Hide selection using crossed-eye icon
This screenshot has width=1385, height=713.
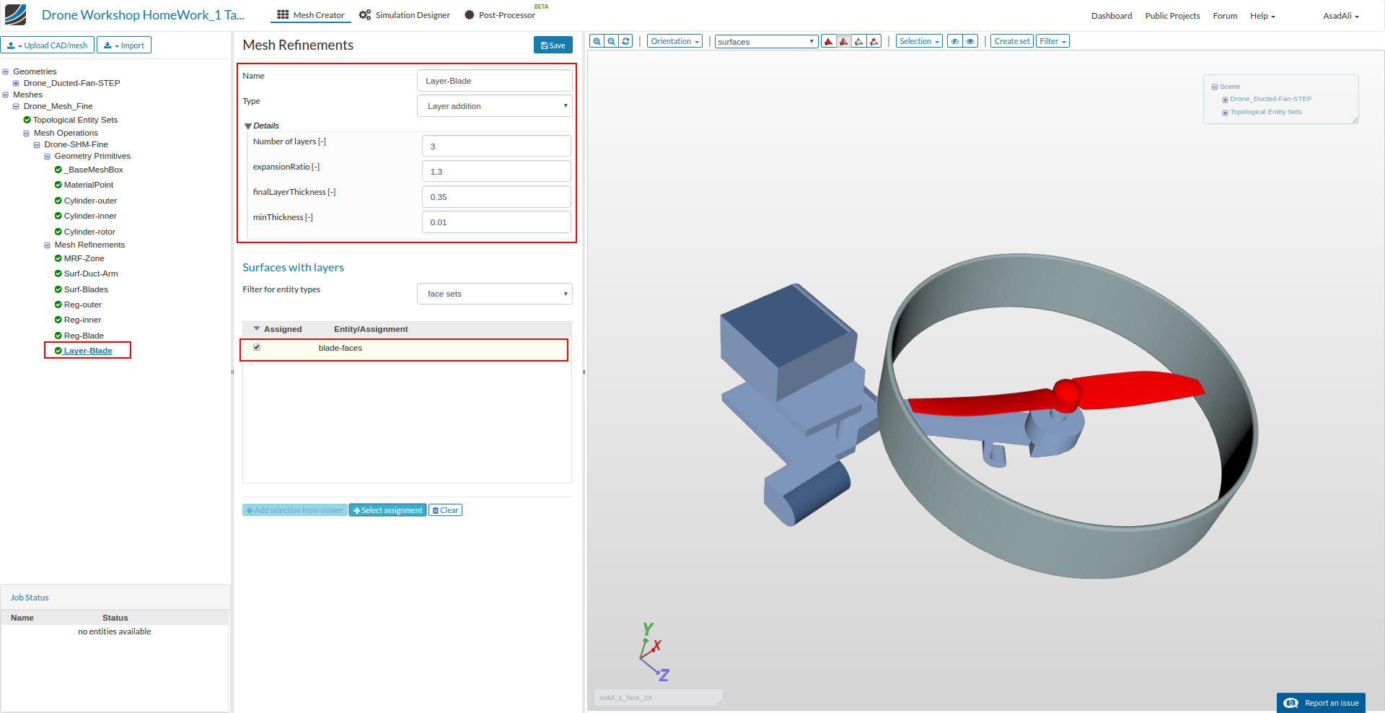point(955,42)
